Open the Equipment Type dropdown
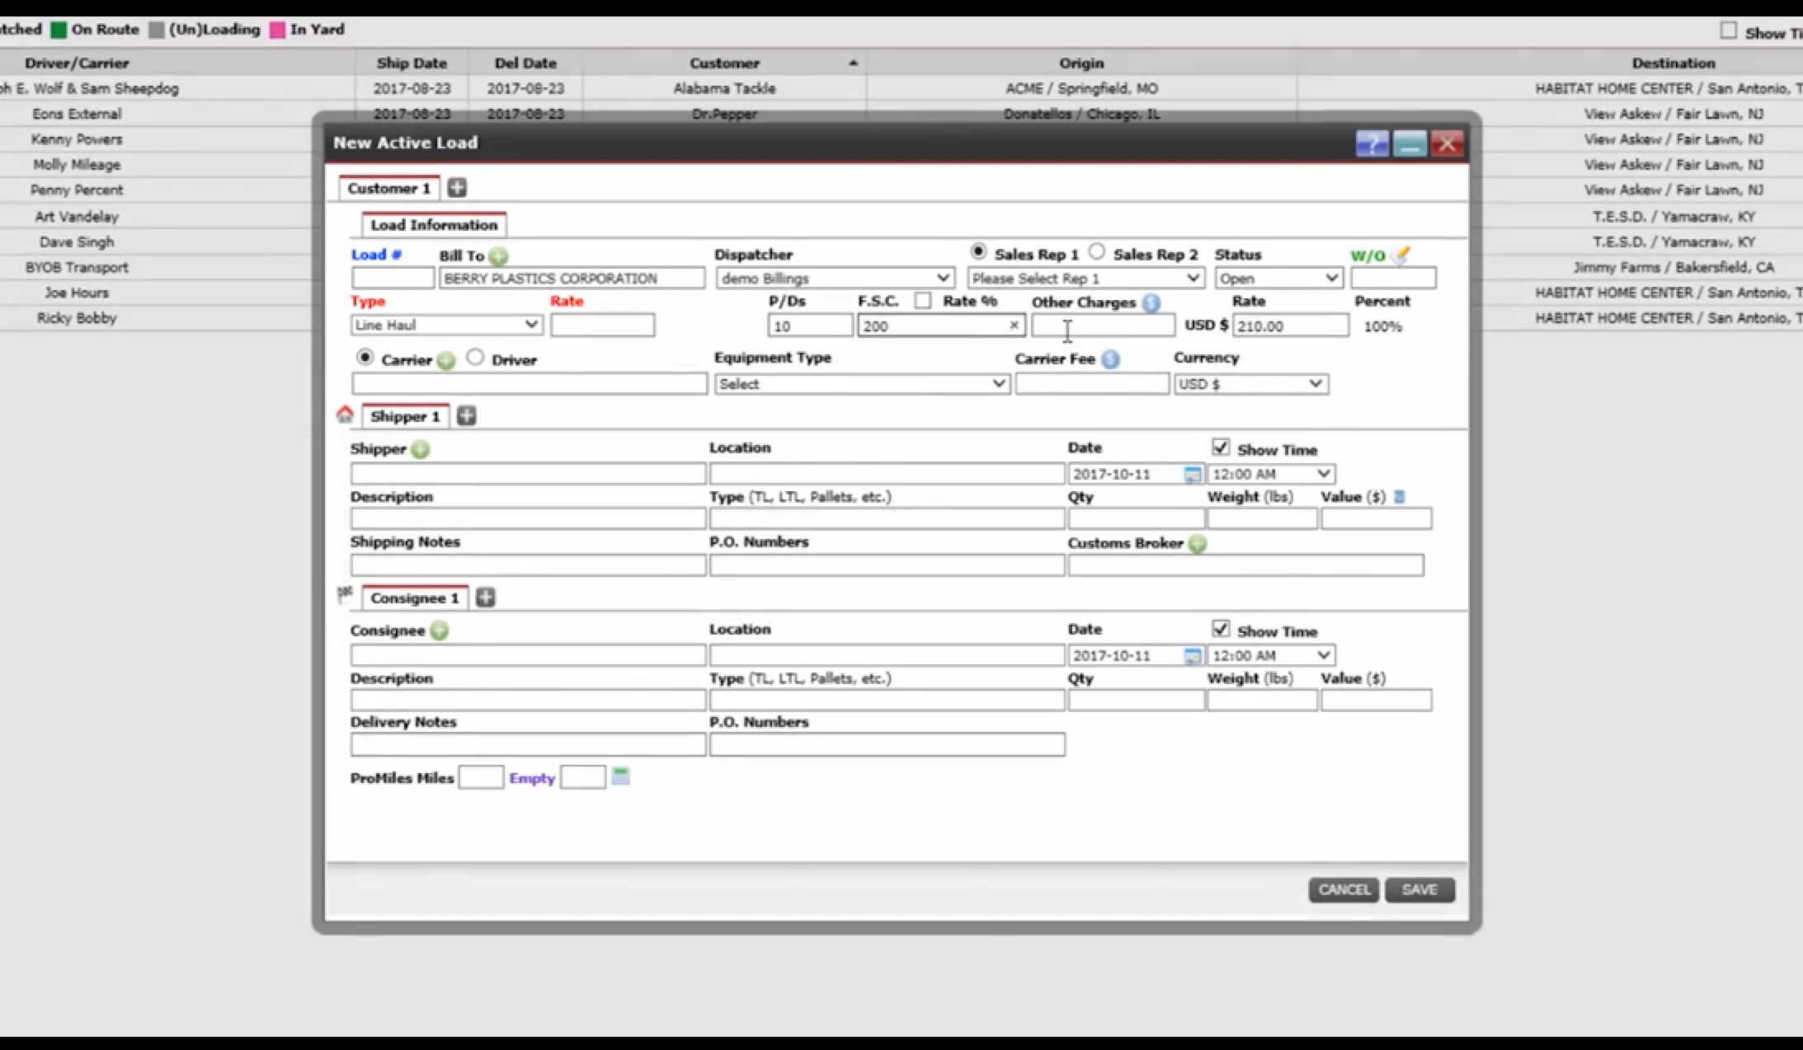1803x1050 pixels. (x=861, y=384)
